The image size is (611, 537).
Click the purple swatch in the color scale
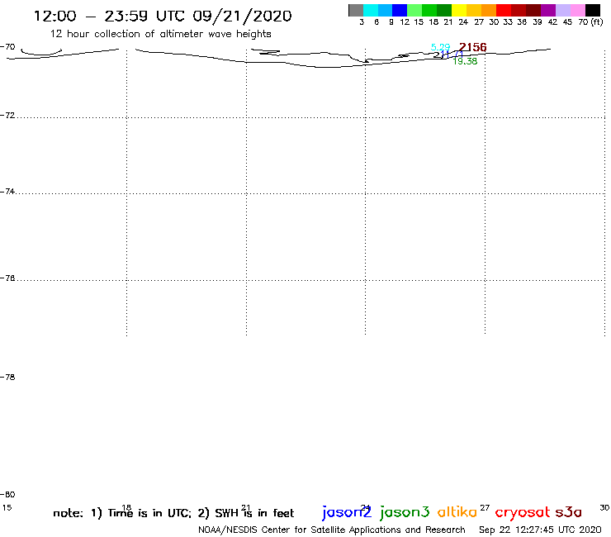(x=548, y=10)
